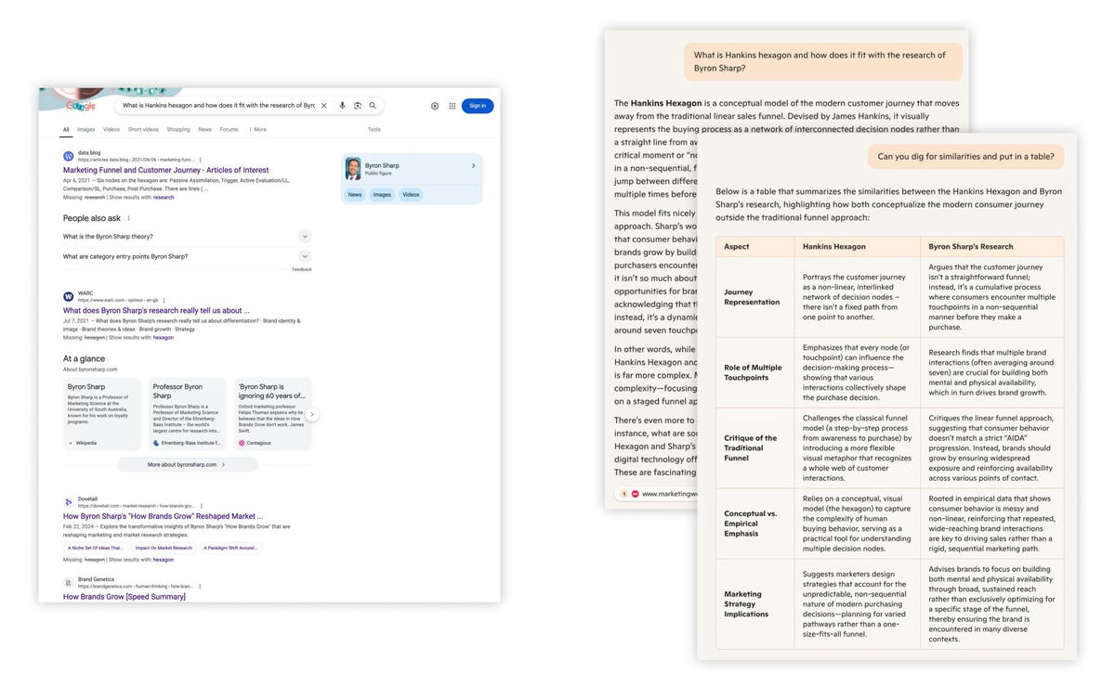Click the Google logo in the search window
The image size is (1115, 686).
[x=81, y=106]
